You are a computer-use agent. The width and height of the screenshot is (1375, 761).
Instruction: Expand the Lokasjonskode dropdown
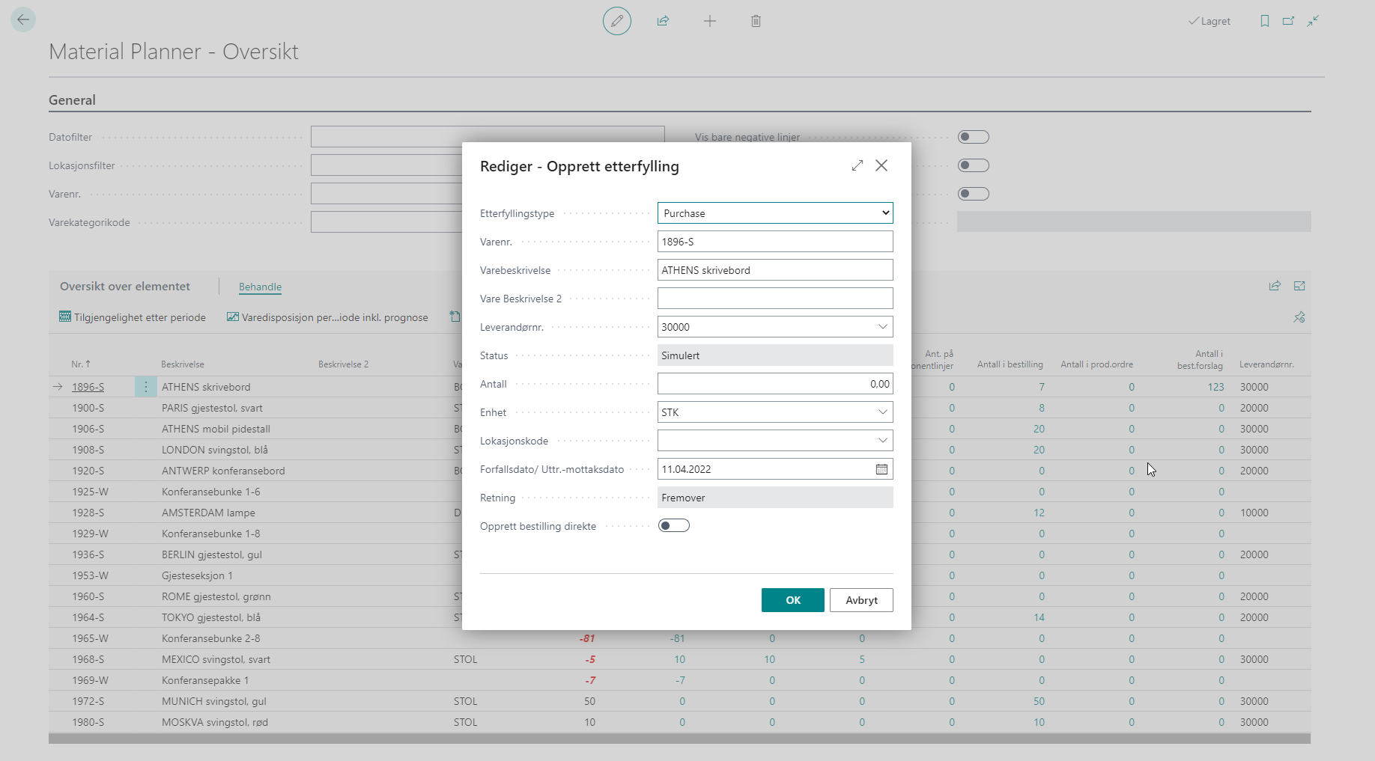pos(882,441)
